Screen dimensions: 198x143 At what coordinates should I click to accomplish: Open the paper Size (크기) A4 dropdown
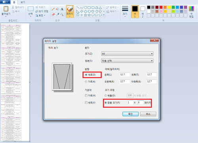point(127,53)
